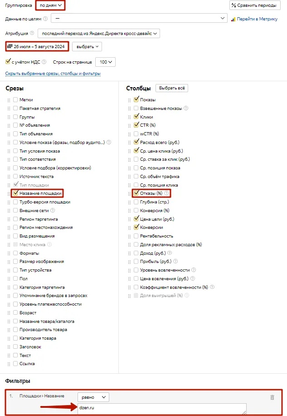Screen dimensions: 287x416
Task: Open the равно filter condition menu
Action: click(93, 397)
